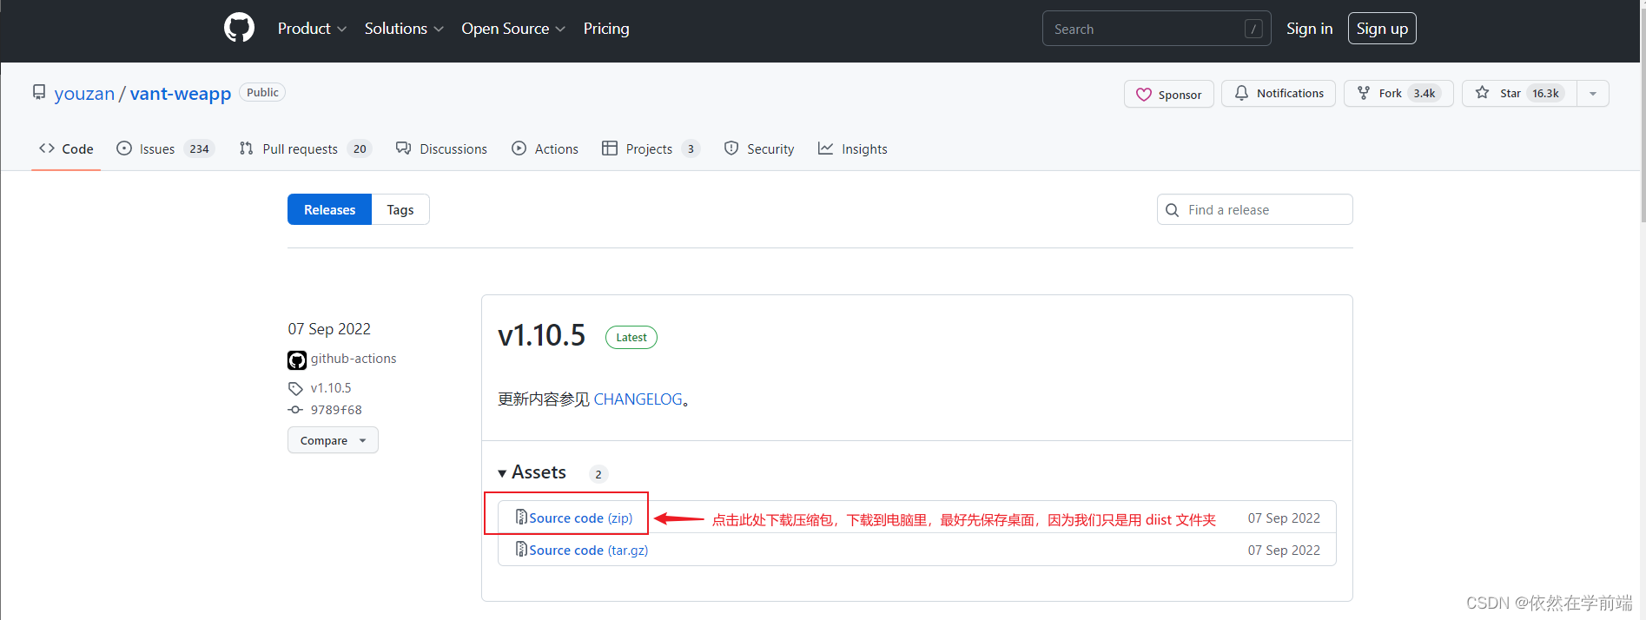Click the github-actions avatar
The height and width of the screenshot is (620, 1646).
pos(297,359)
